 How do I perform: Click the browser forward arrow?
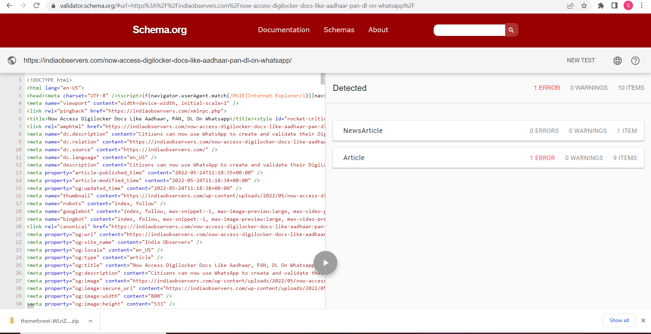23,5
